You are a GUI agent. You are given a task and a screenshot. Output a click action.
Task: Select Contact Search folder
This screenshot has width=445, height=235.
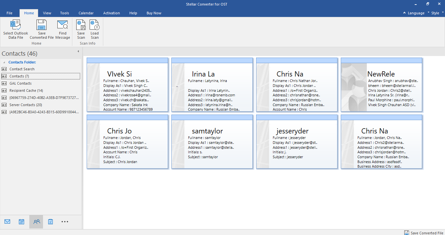(x=40, y=69)
